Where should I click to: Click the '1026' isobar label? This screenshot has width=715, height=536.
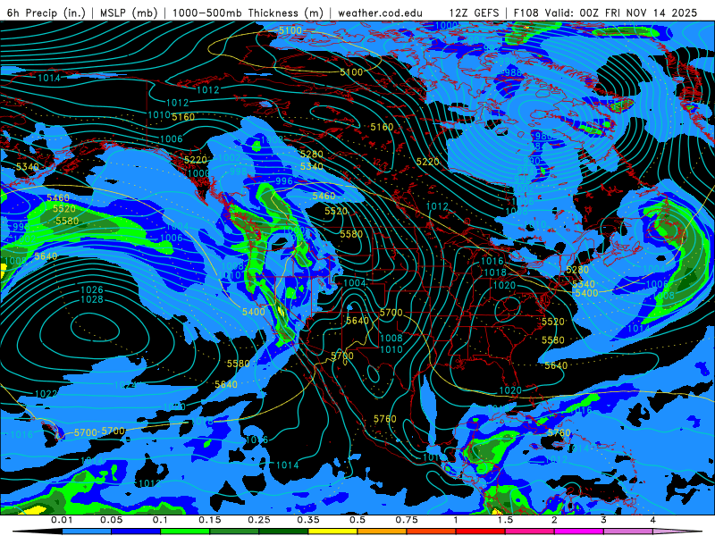92,289
